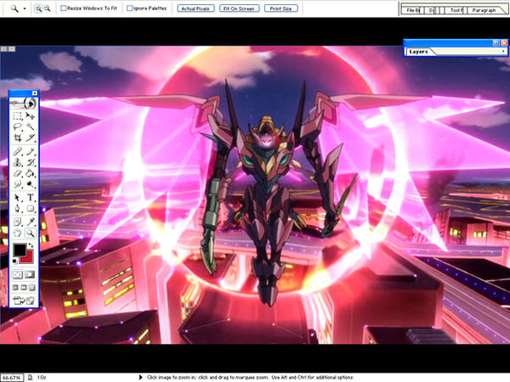Switch to Quick Mask mode
The width and height of the screenshot is (510, 382).
30,275
